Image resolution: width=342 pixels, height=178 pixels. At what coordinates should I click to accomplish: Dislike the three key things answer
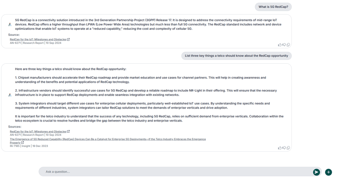coord(284,148)
